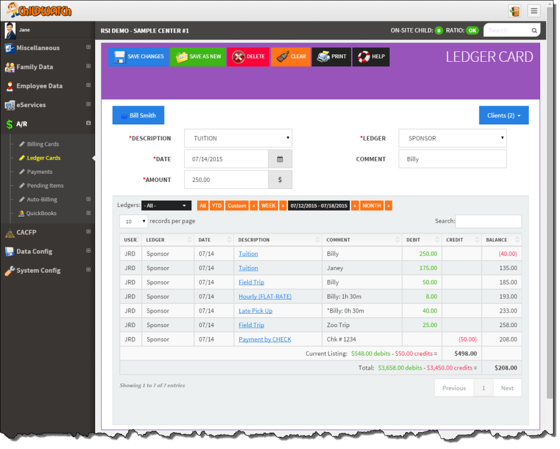
Task: Click the eServices computer icon
Action: 10,105
